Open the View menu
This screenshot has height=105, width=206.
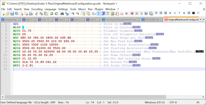26,9
